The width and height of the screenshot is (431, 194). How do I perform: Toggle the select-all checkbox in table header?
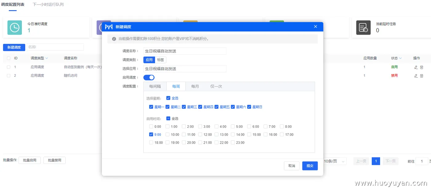(x=9, y=58)
